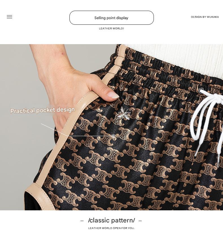
Task: Select the LEATHER WORLD! subtitle
Action: pyautogui.click(x=111, y=28)
